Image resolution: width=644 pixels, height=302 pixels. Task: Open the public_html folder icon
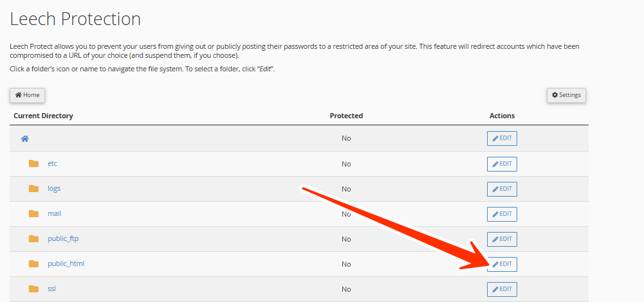[34, 264]
